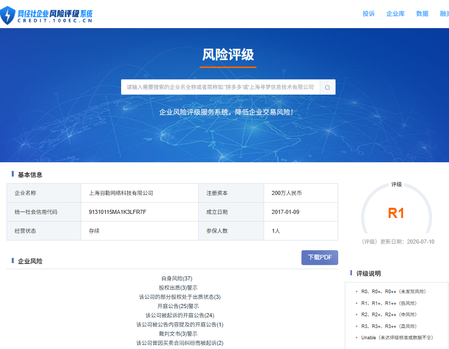Select credit code 91310115MA1K3LFR7F
The height and width of the screenshot is (349, 449).
click(x=117, y=212)
